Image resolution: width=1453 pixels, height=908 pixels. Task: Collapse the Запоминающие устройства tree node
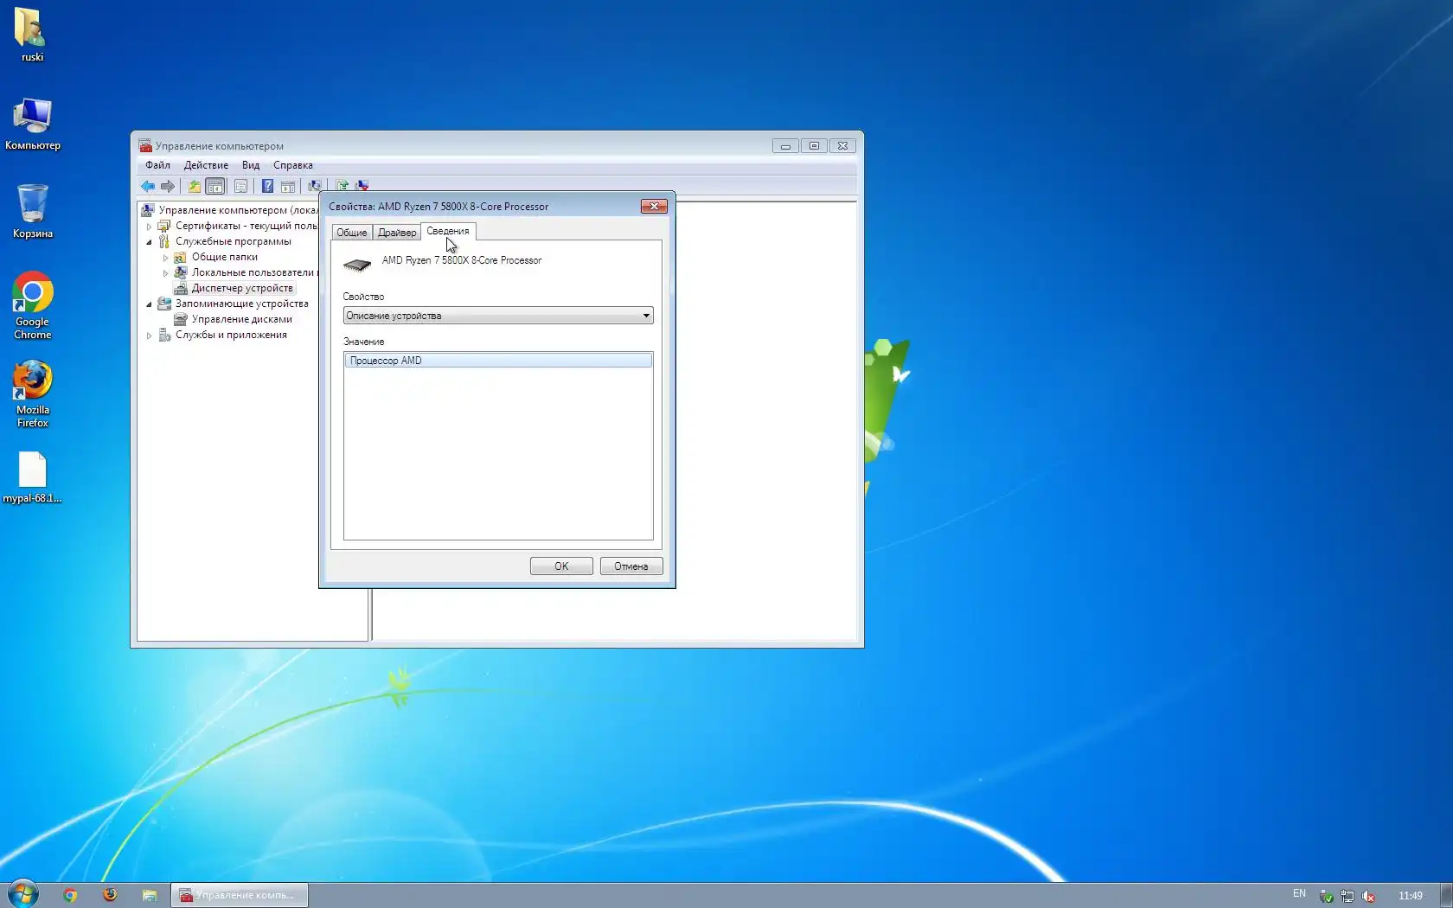tap(149, 304)
